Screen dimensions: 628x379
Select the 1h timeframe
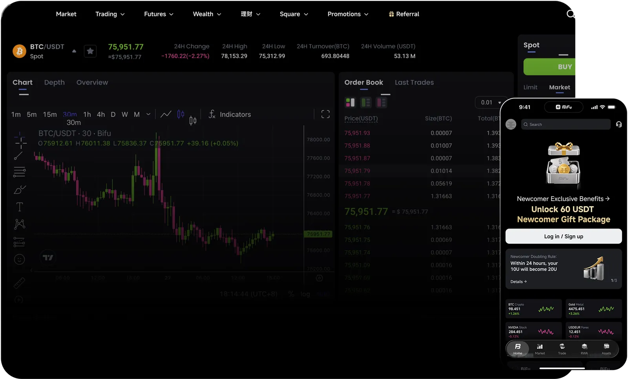87,114
